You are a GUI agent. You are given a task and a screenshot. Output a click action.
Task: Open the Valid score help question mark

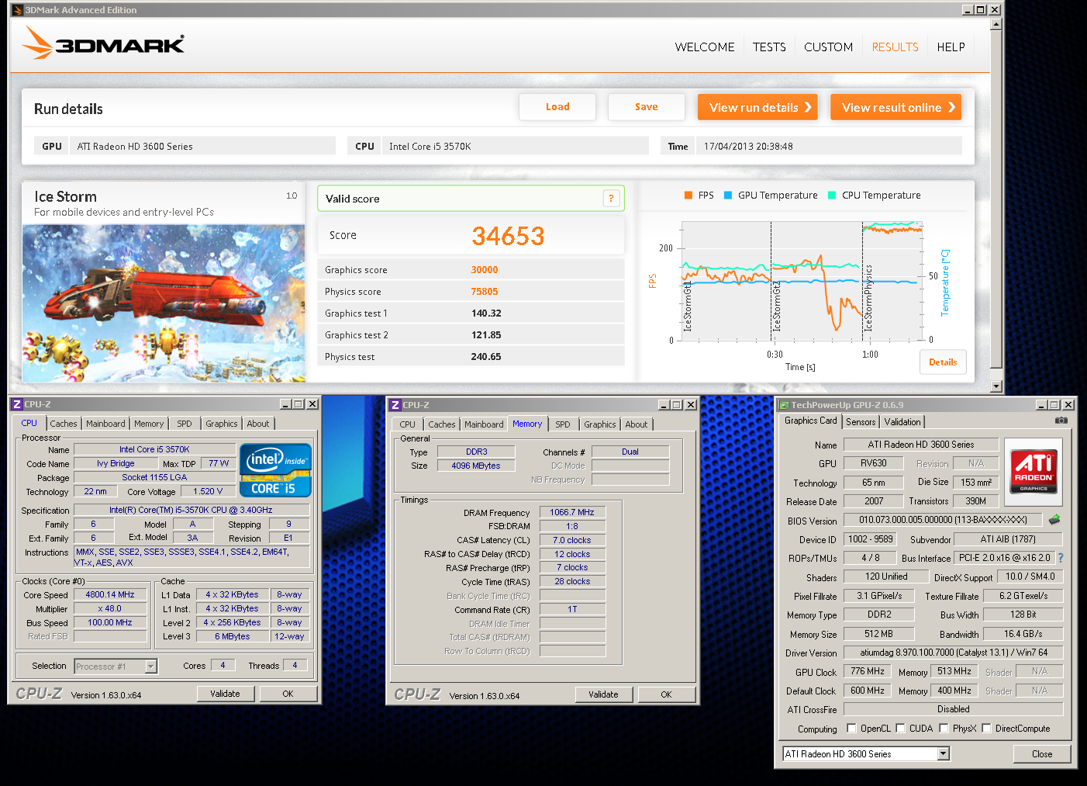[x=611, y=199]
